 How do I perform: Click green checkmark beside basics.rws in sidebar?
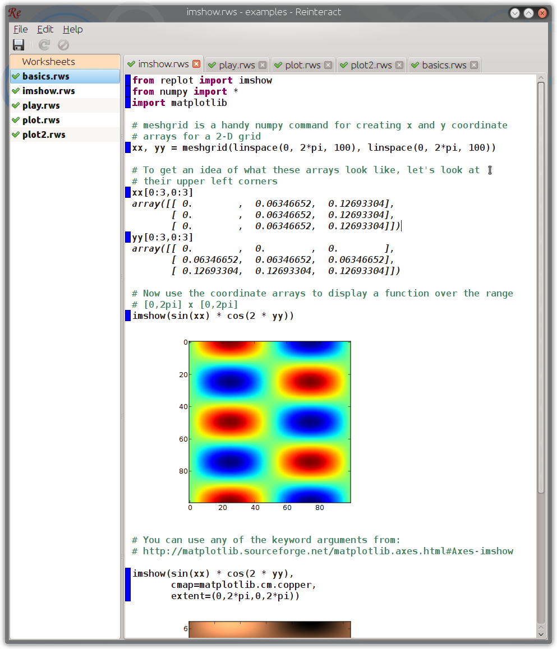[x=16, y=76]
